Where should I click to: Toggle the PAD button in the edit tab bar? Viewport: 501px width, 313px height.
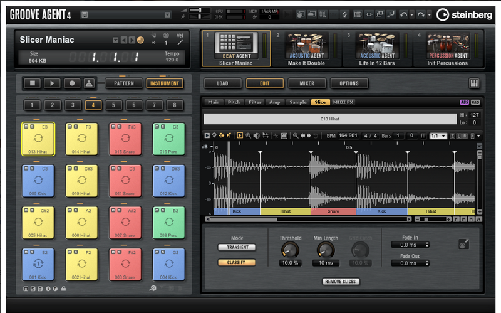[x=475, y=102]
